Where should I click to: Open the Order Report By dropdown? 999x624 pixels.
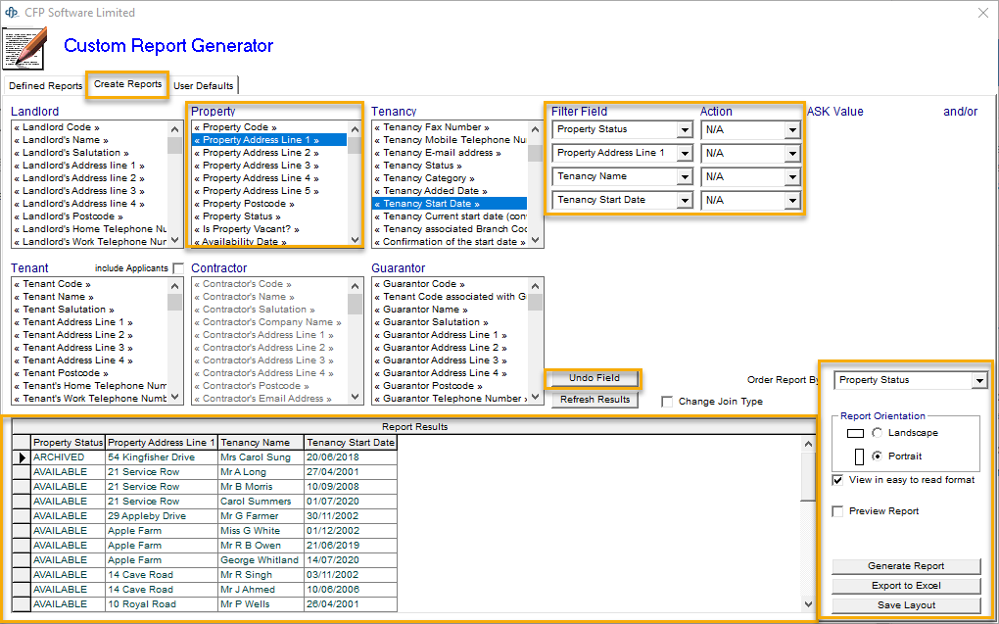pos(978,380)
